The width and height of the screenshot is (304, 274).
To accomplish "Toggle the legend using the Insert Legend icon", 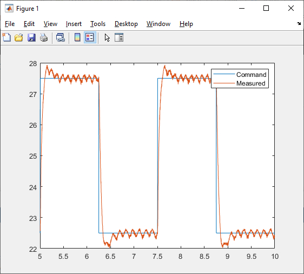I will (90, 37).
